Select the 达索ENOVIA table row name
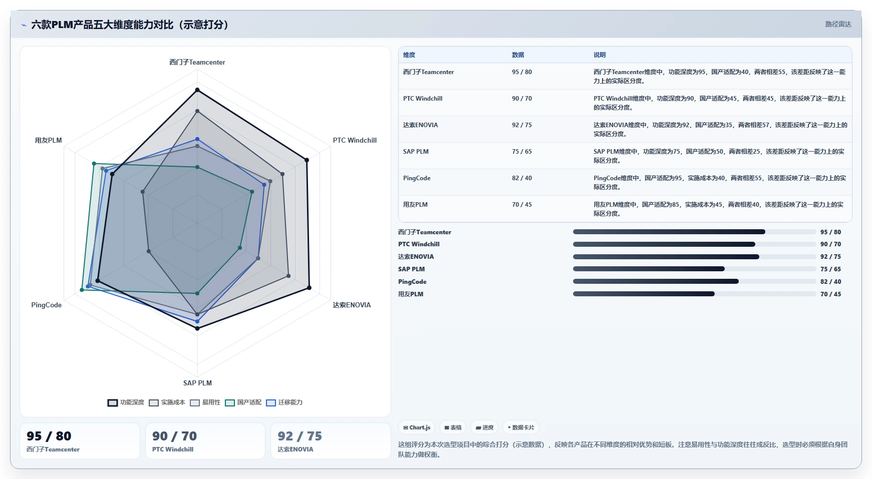The height and width of the screenshot is (479, 872). 420,125
